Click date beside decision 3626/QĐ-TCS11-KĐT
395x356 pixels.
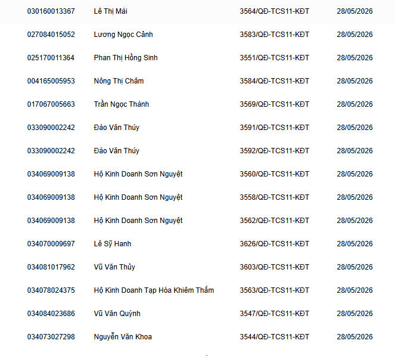354,244
